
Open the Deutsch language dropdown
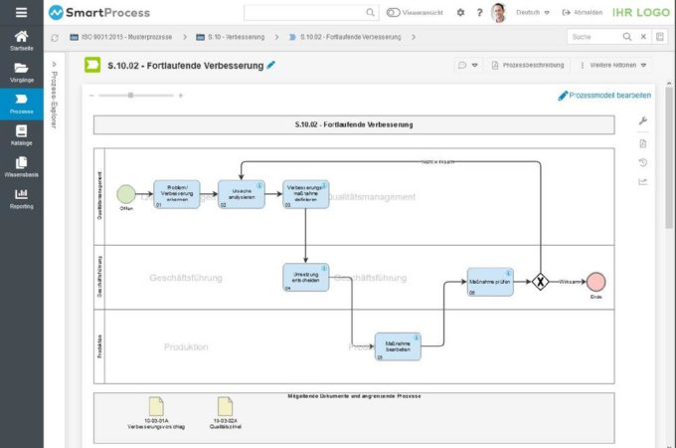coord(534,13)
